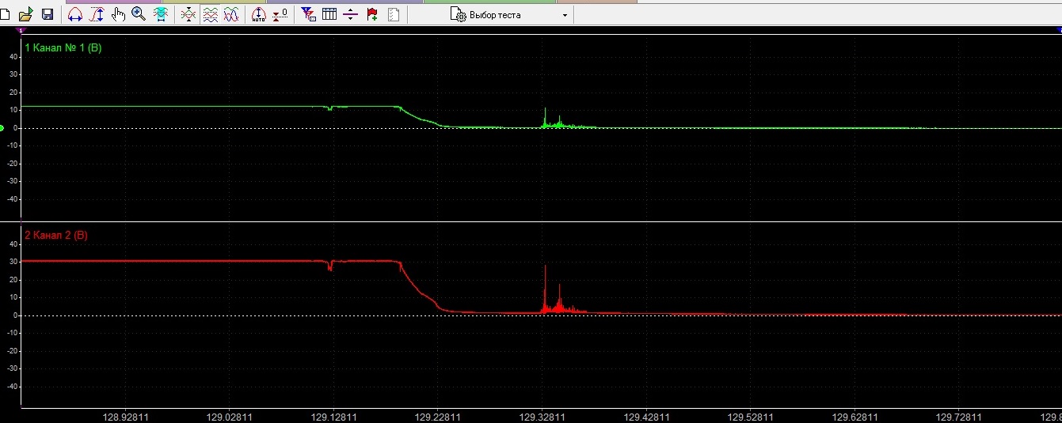Click the purple divider line icon
The height and width of the screenshot is (423, 1062).
[x=351, y=14]
